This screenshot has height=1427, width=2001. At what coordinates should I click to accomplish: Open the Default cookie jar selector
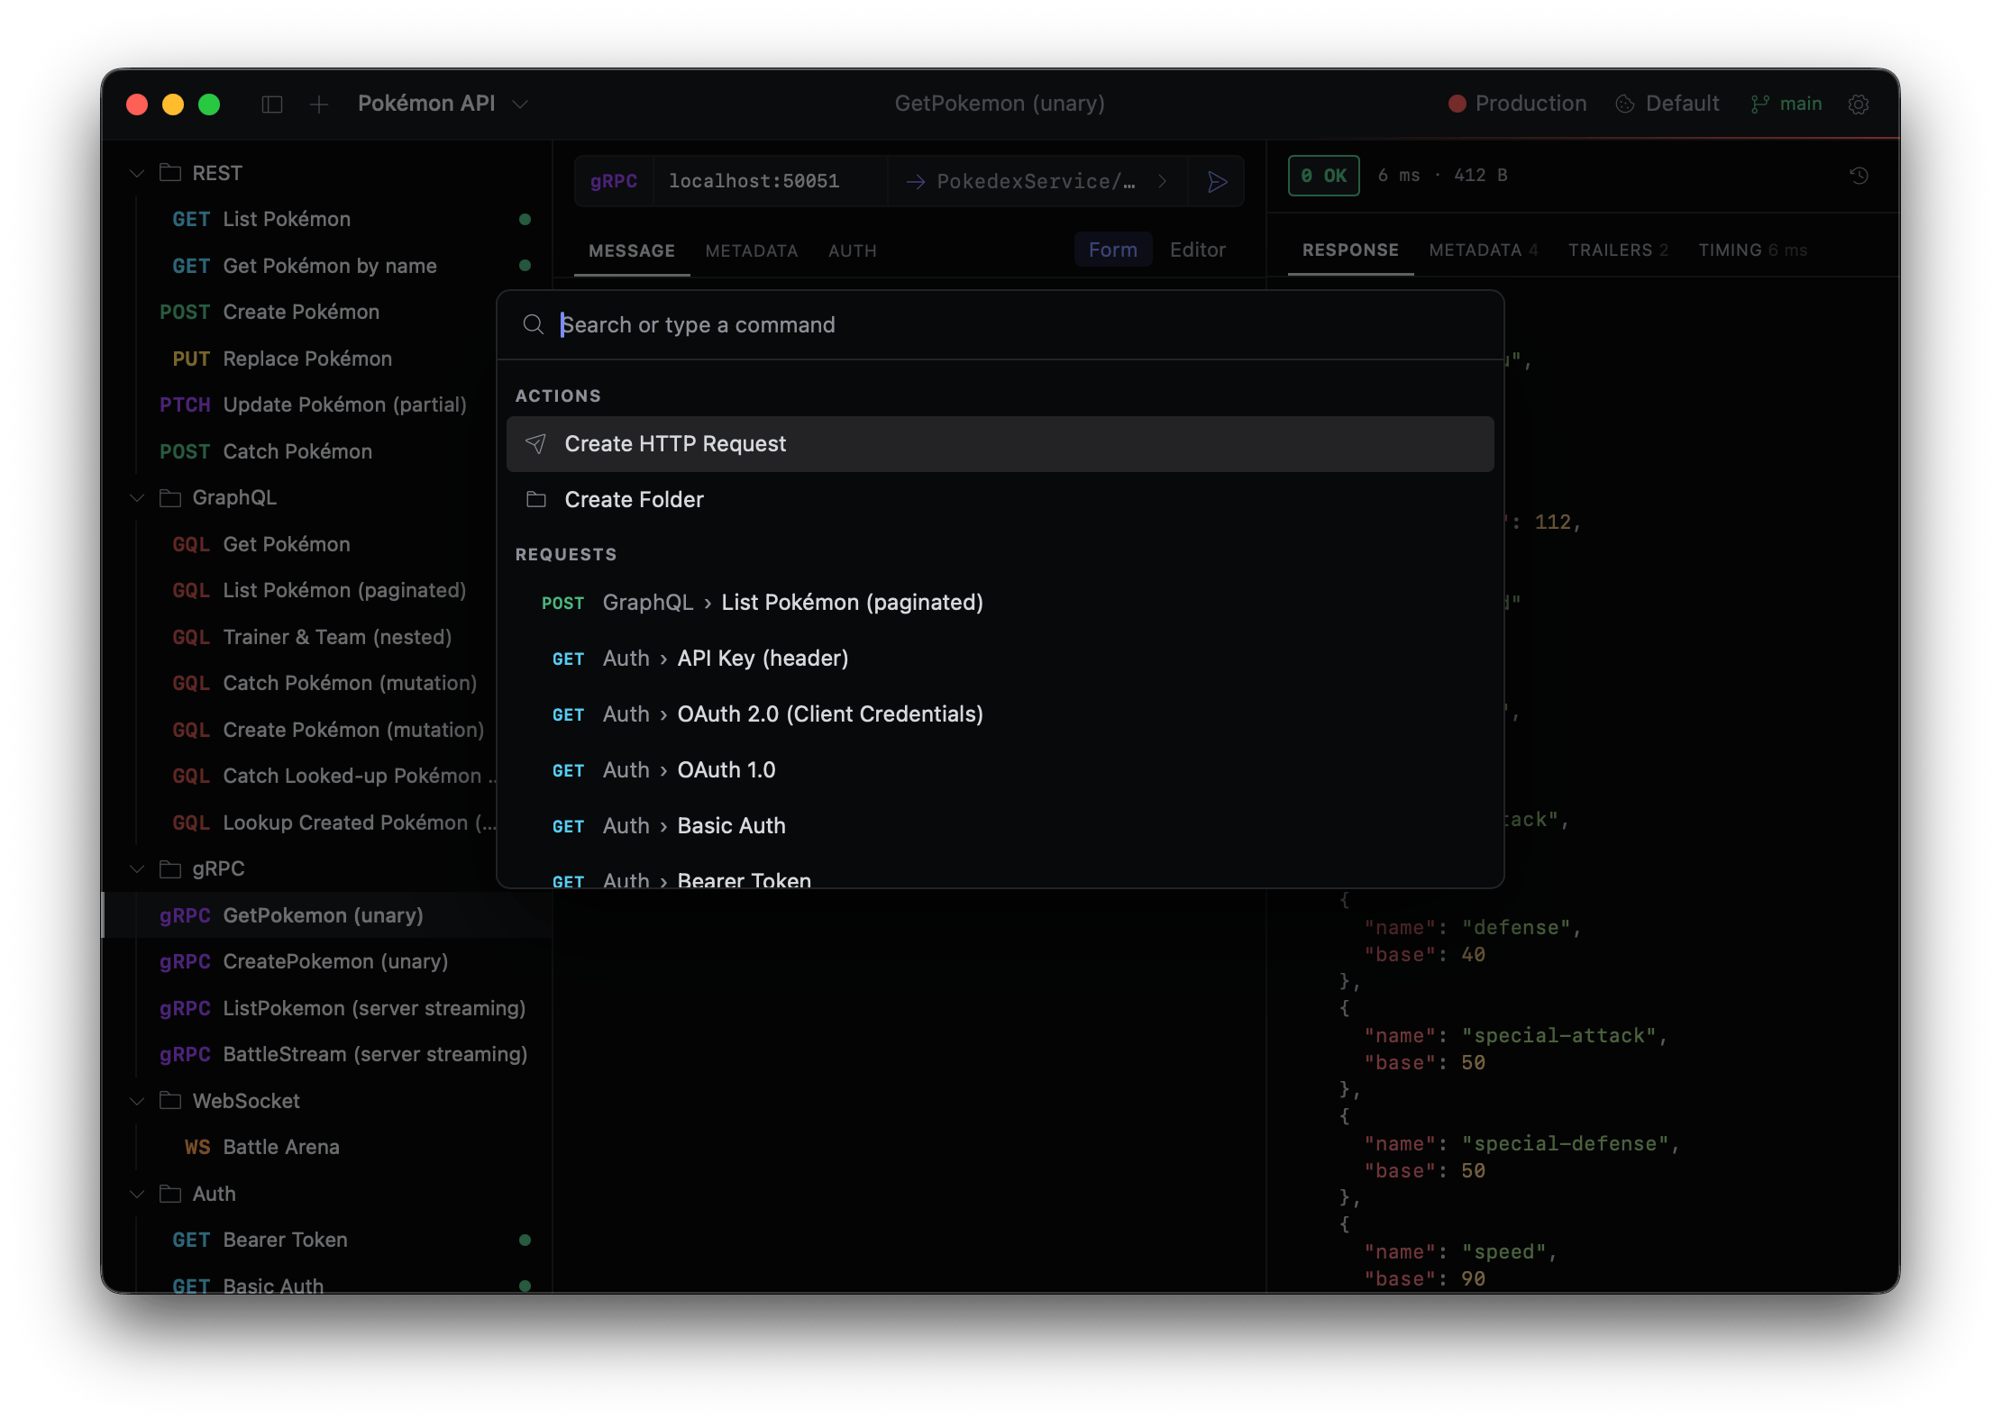1667,104
